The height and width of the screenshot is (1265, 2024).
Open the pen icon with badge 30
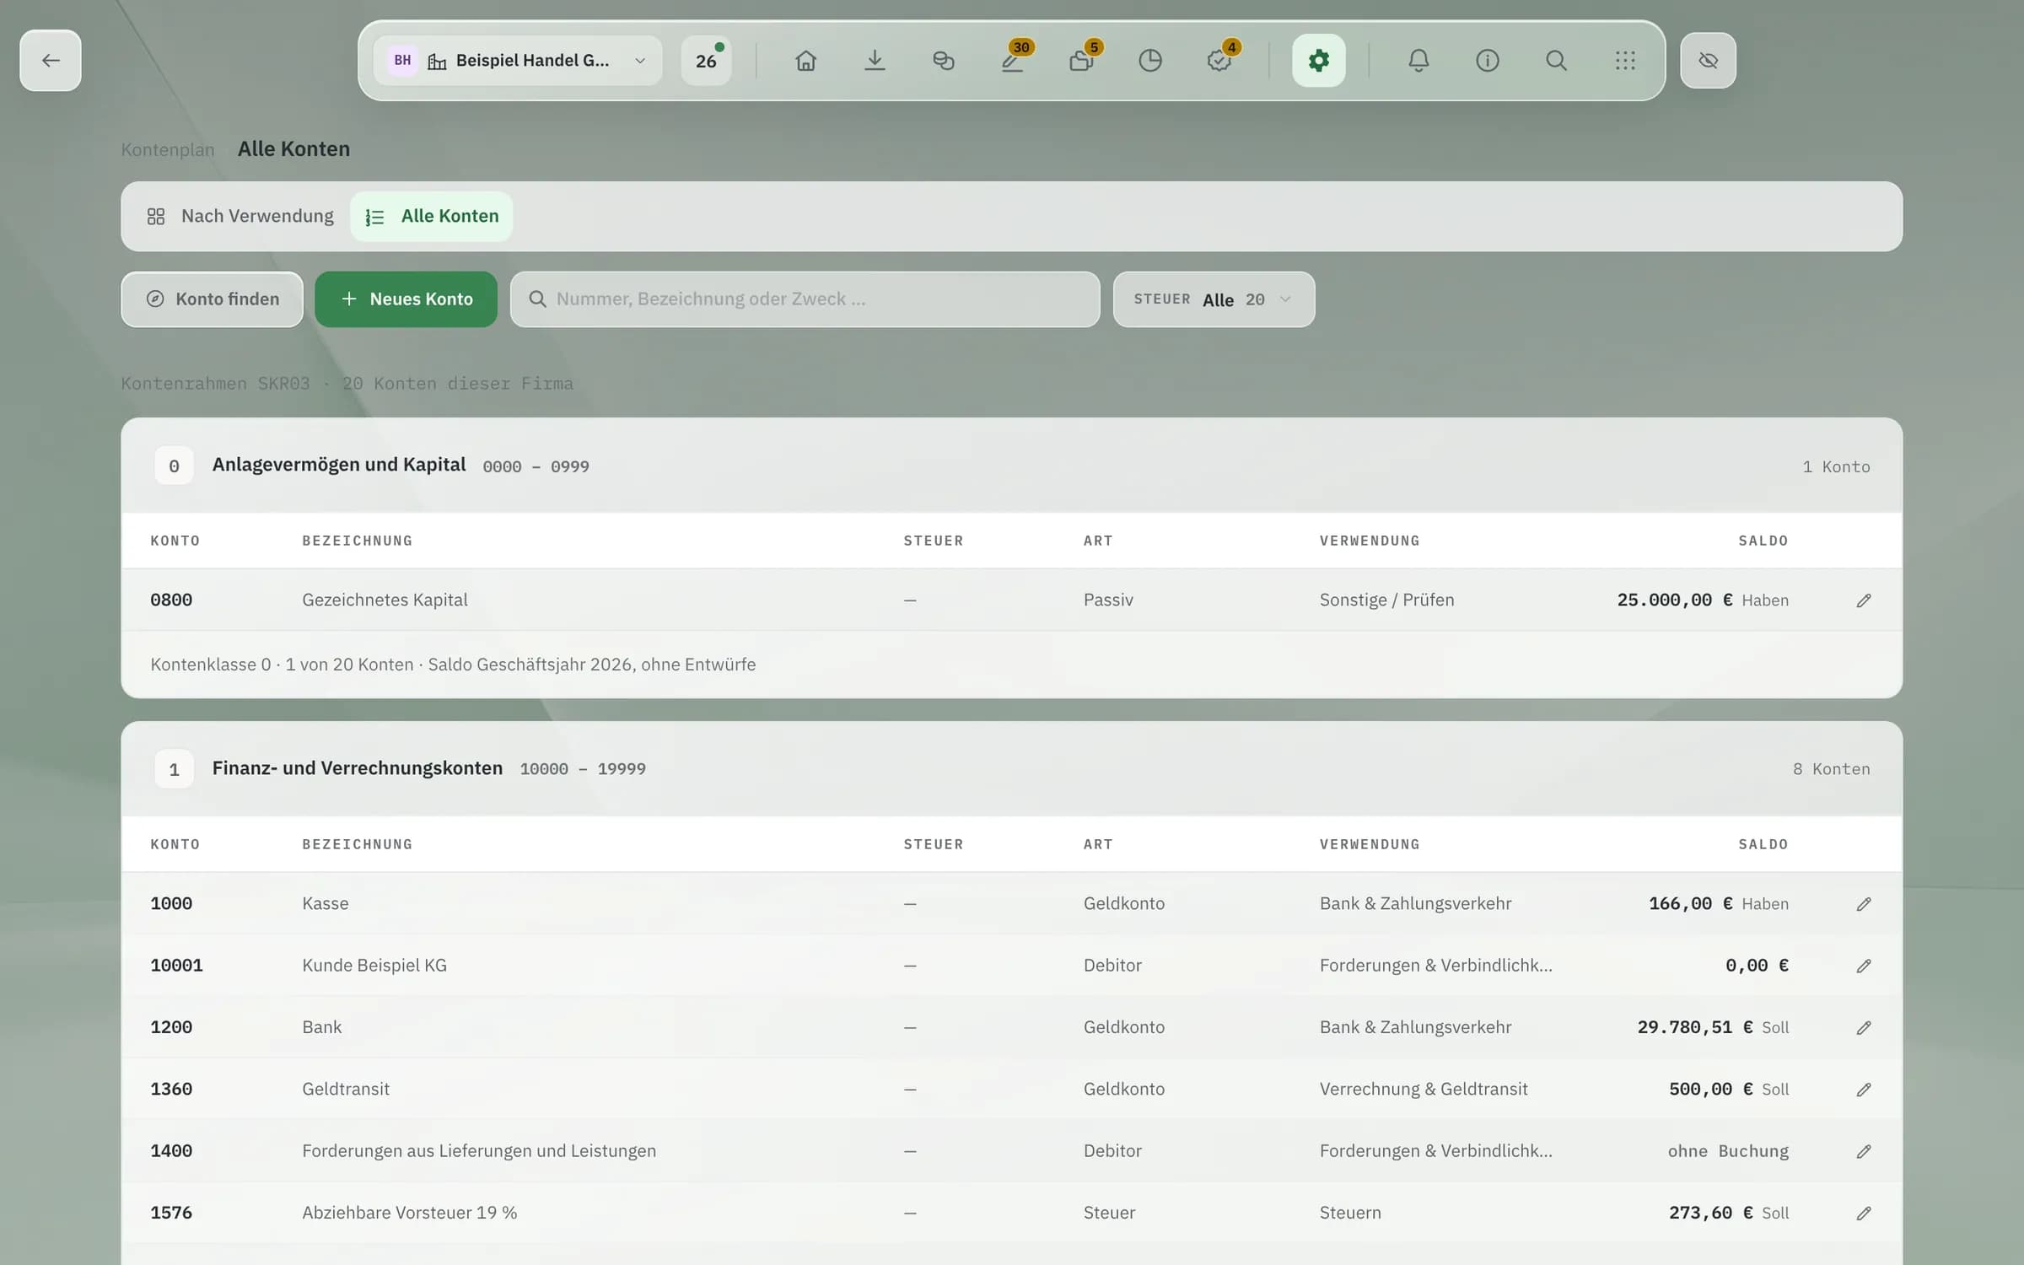[1012, 60]
